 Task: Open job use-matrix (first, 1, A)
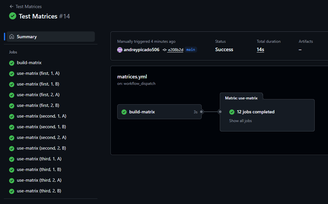pyautogui.click(x=38, y=73)
